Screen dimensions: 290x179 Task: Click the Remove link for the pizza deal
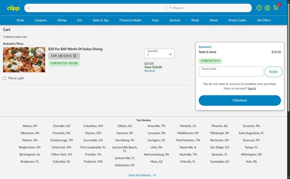[x=150, y=71]
